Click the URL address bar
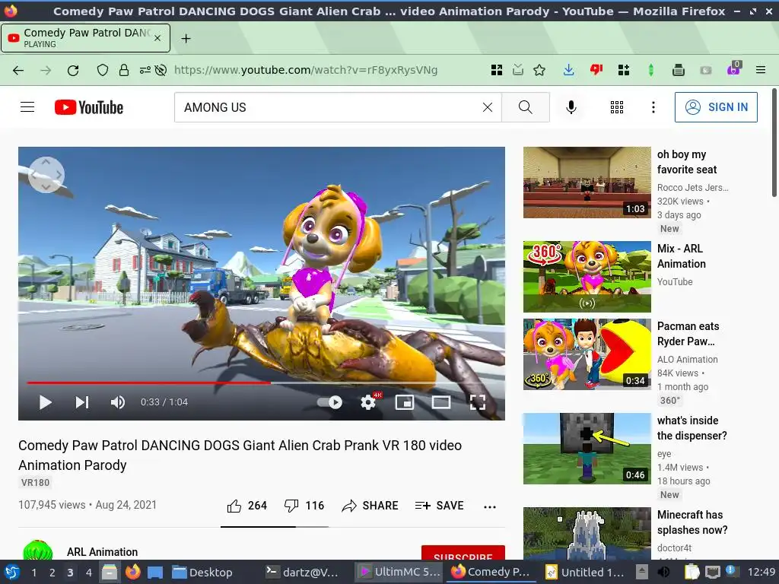 click(306, 70)
